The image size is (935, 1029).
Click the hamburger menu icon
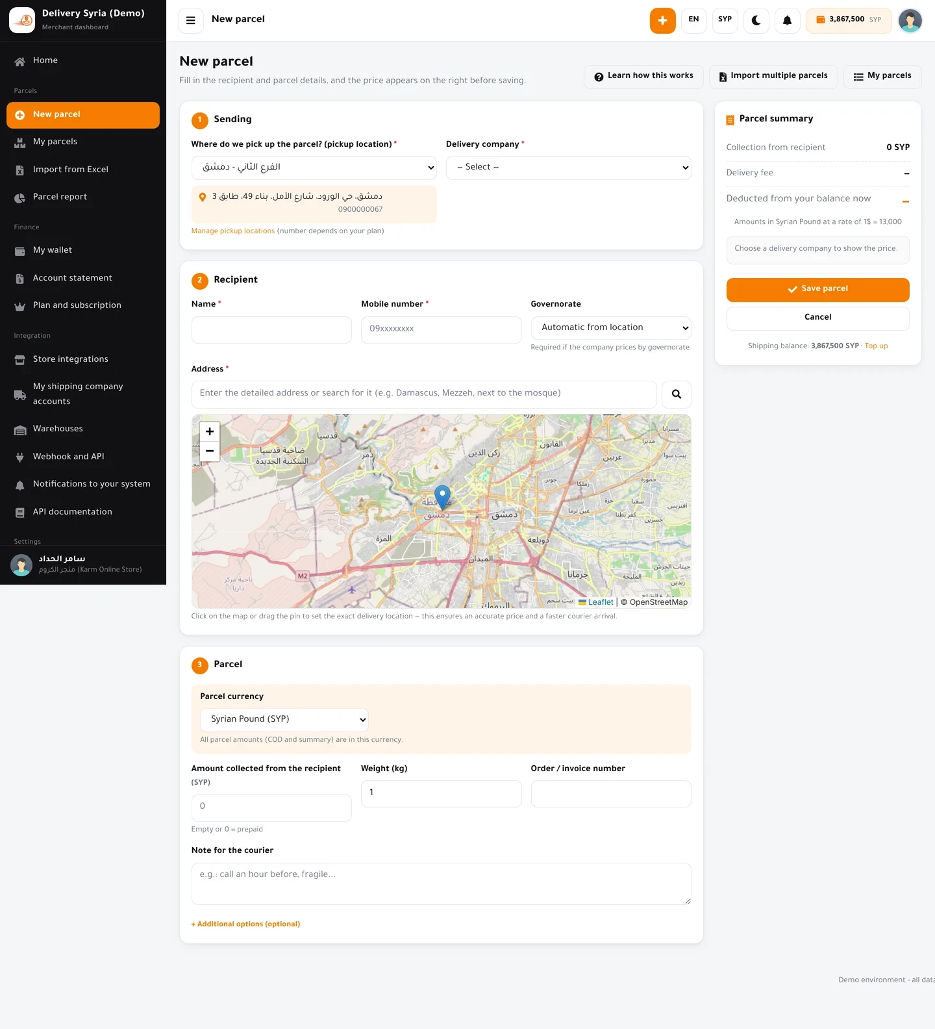coord(190,20)
